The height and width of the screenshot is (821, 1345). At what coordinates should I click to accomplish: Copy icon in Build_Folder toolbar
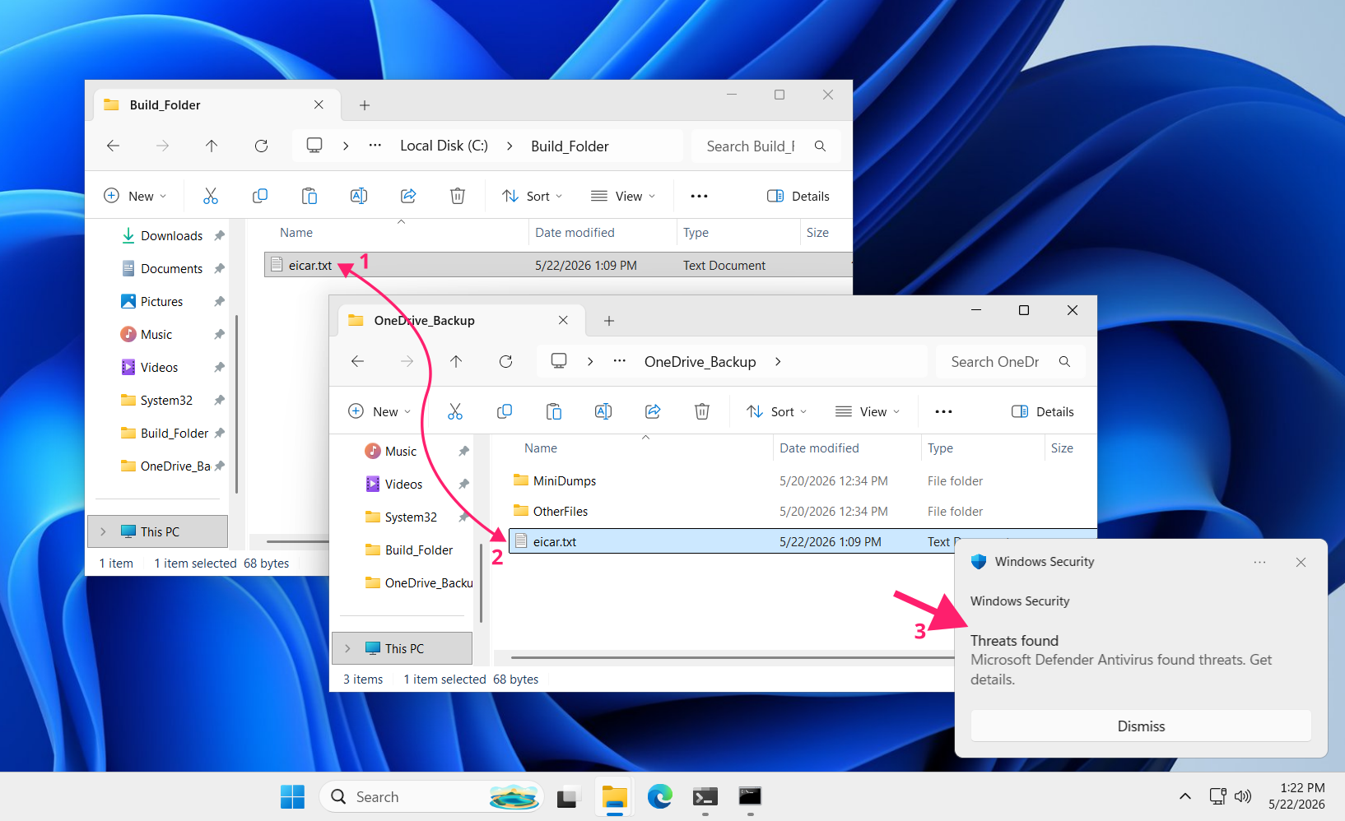(x=260, y=196)
